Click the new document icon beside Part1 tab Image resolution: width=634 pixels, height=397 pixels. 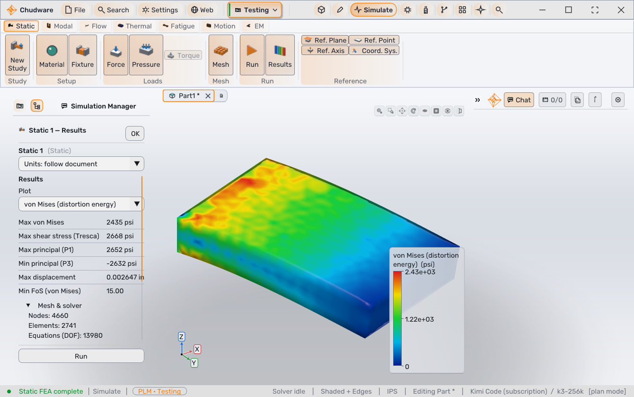[x=221, y=96]
